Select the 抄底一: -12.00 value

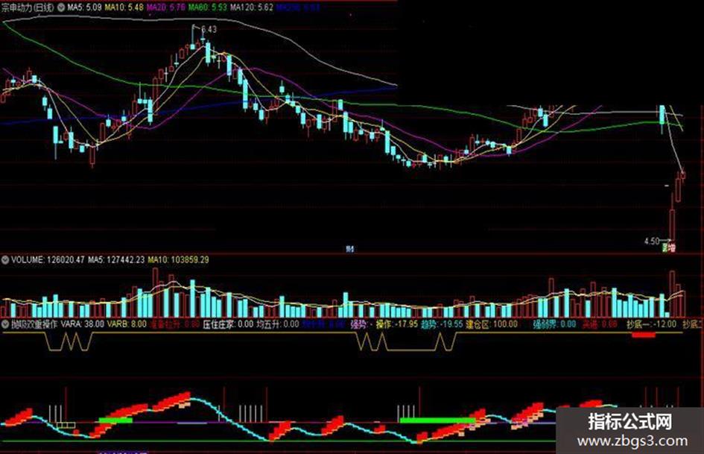tap(651, 324)
